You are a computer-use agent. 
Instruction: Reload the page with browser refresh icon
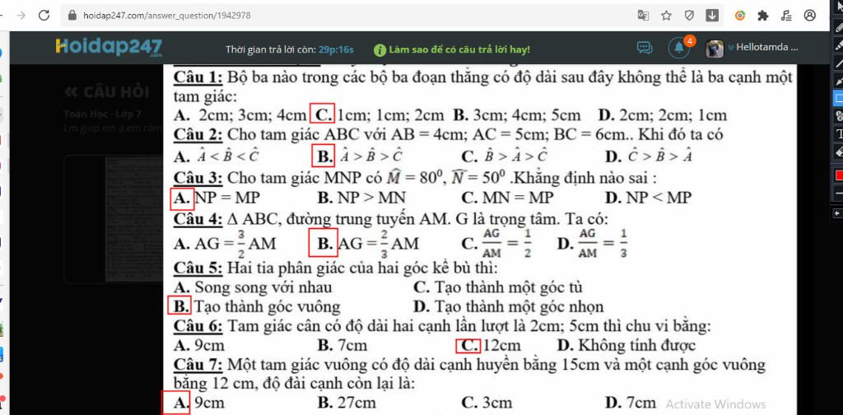point(44,16)
